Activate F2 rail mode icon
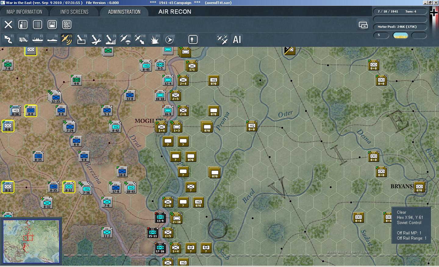Image resolution: width=439 pixels, height=267 pixels. pos(23,39)
